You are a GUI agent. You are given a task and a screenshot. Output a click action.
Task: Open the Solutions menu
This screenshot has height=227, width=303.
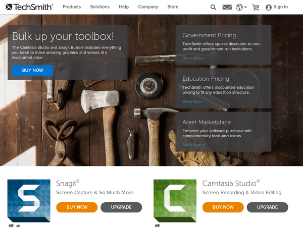(99, 7)
